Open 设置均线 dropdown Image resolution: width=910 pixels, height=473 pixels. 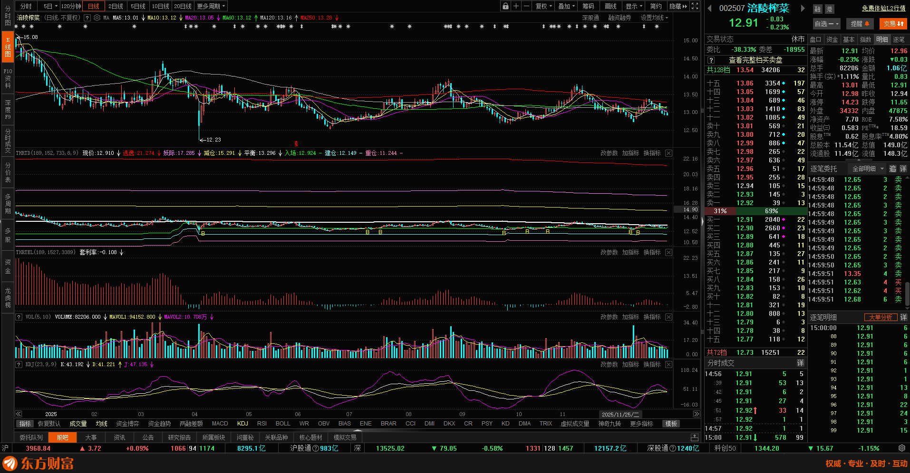[654, 18]
